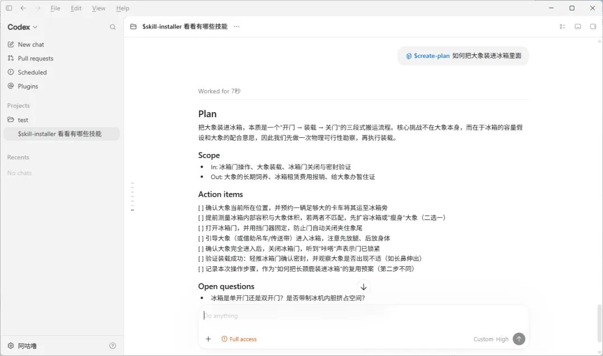Screen dimensions: 603x356
Task: Go back with the left arrow
Action: pos(23,8)
